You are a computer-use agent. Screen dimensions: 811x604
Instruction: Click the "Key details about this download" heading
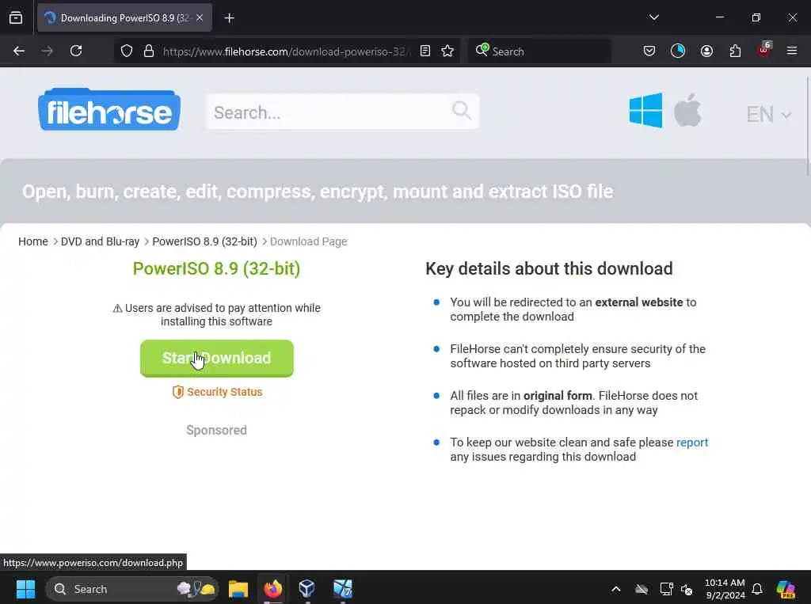pyautogui.click(x=549, y=269)
